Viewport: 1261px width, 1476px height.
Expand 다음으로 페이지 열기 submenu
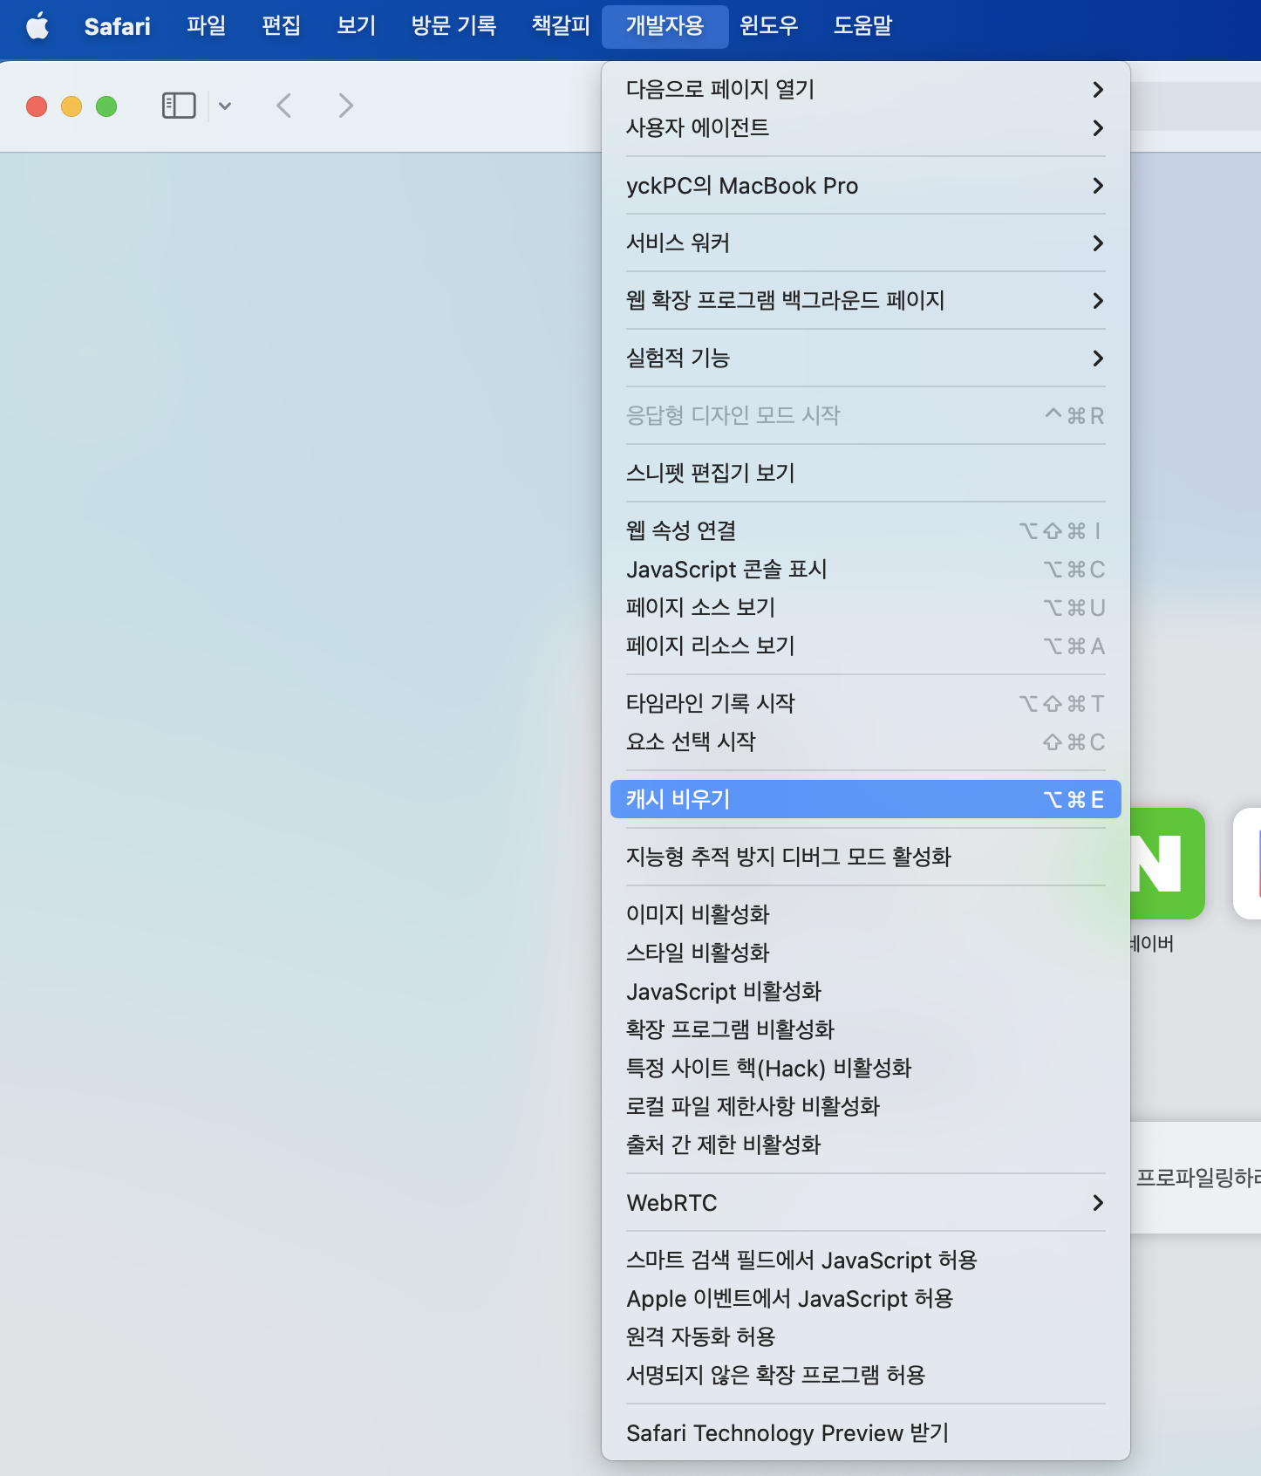[x=865, y=89]
